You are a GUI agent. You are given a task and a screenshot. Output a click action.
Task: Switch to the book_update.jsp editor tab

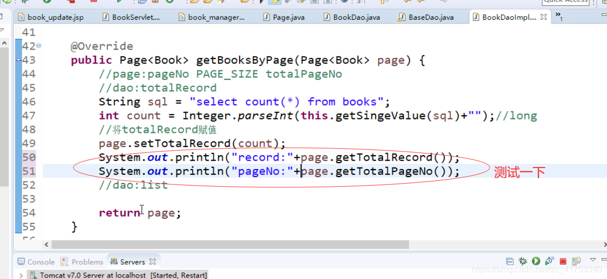pyautogui.click(x=50, y=18)
